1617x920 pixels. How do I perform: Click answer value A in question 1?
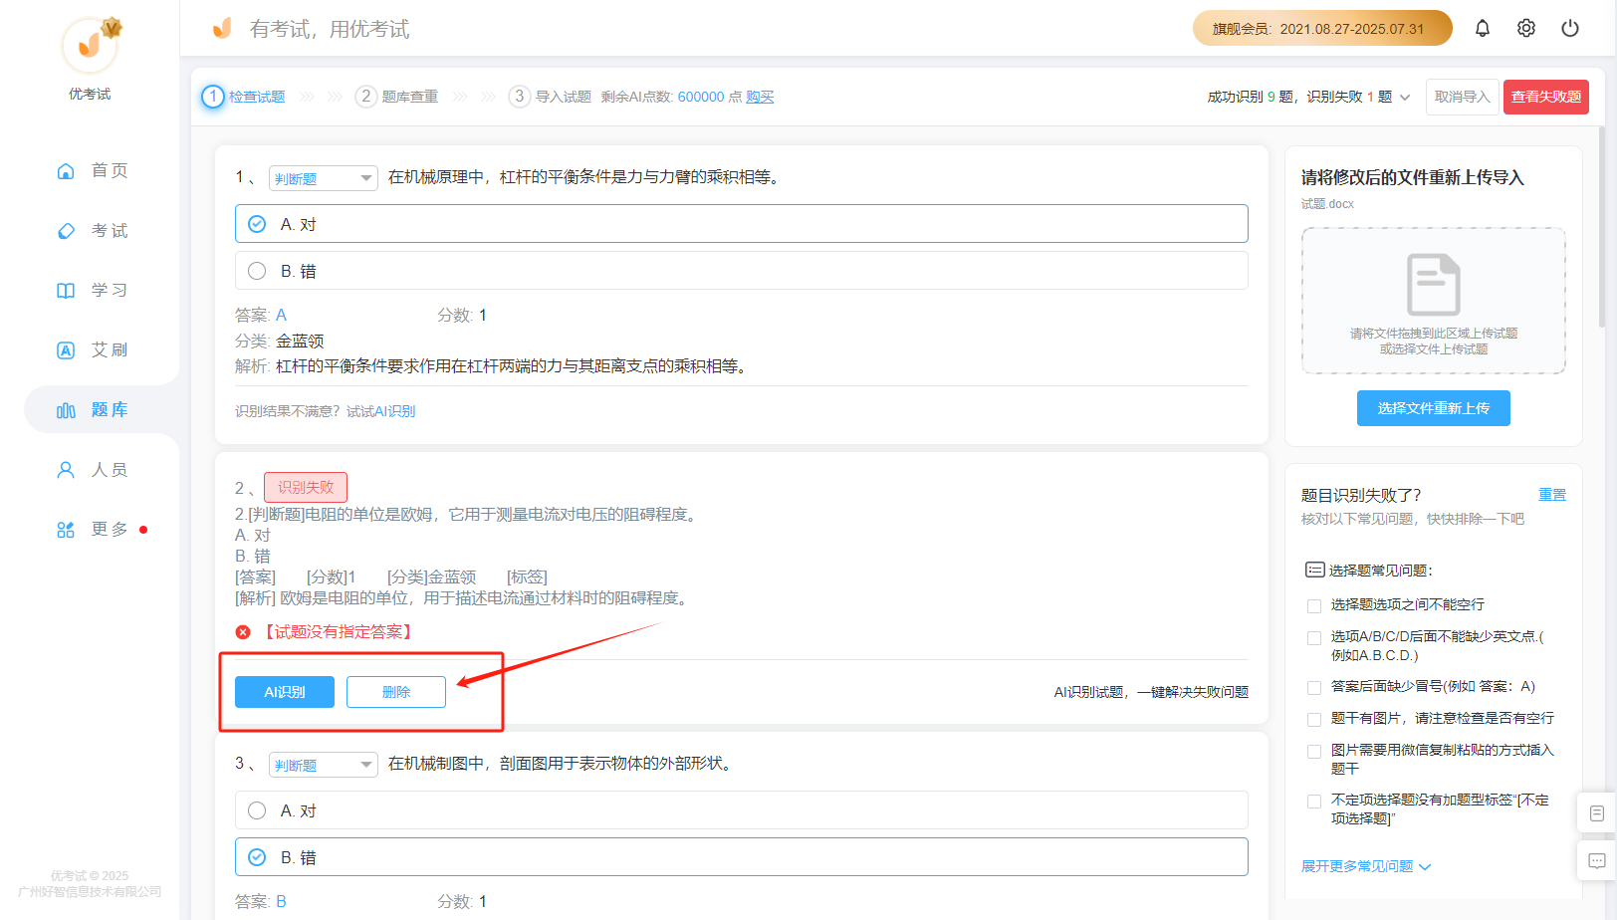coord(281,315)
